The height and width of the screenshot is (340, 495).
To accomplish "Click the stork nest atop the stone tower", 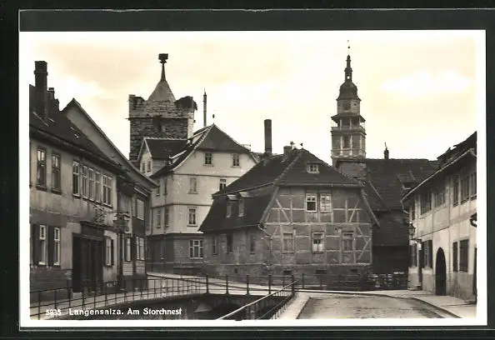I will coord(163,57).
